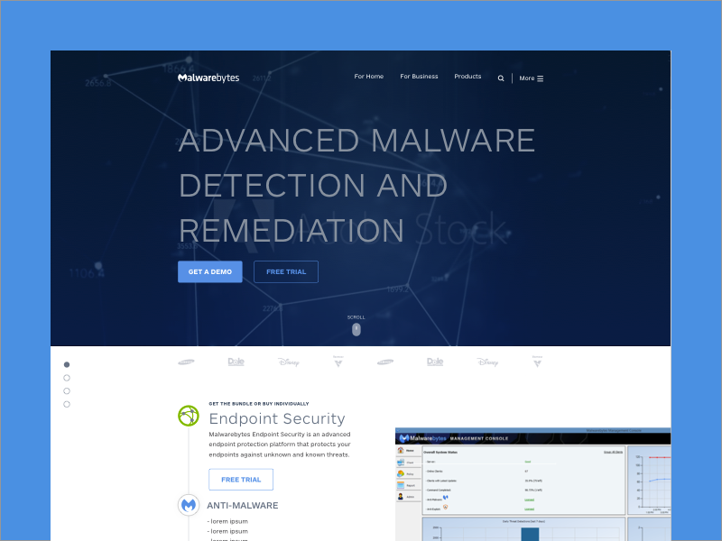The height and width of the screenshot is (541, 722).
Task: Click the Licensed link in Anti-Malware row
Action: click(530, 500)
